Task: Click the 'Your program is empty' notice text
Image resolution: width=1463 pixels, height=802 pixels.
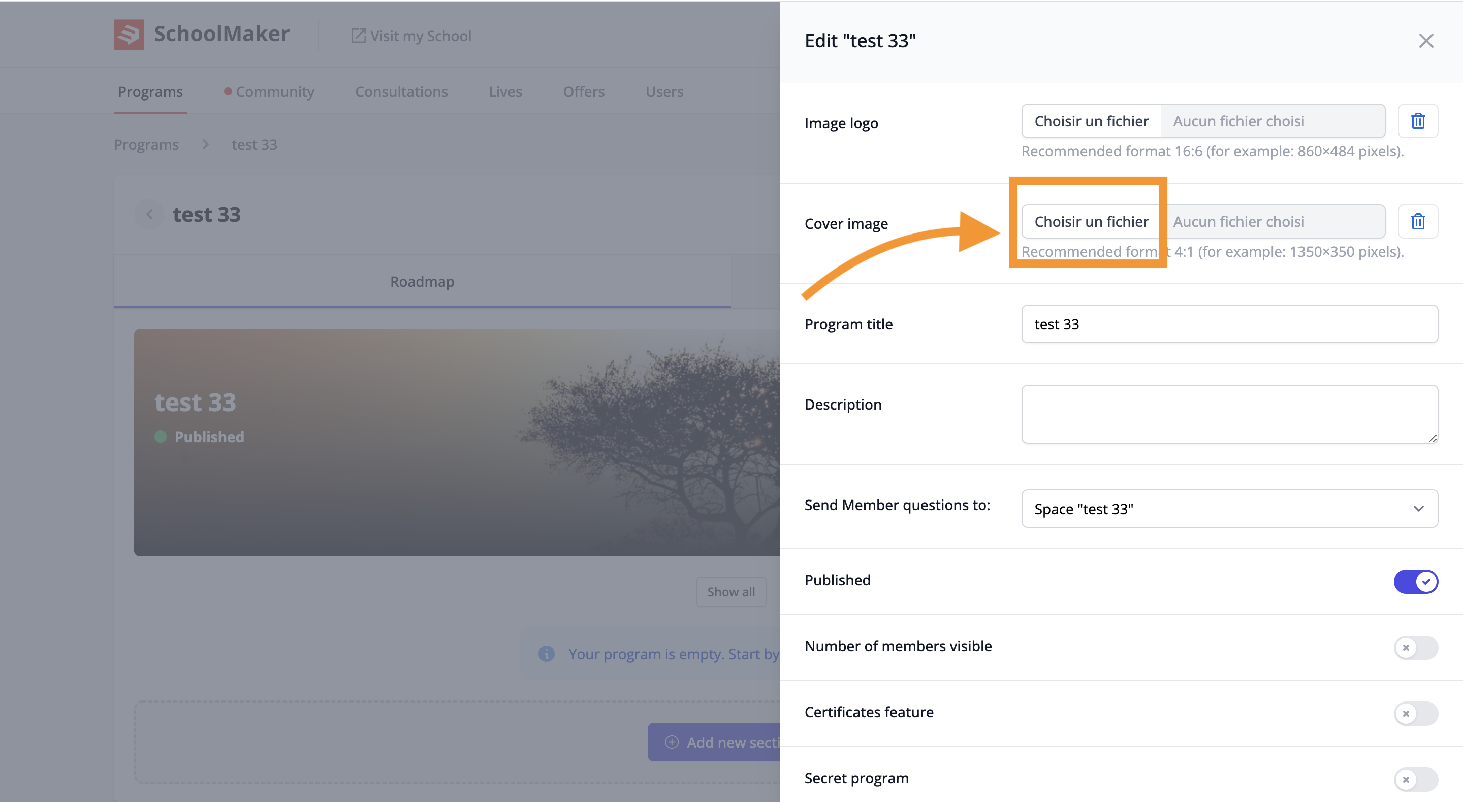Action: click(674, 654)
